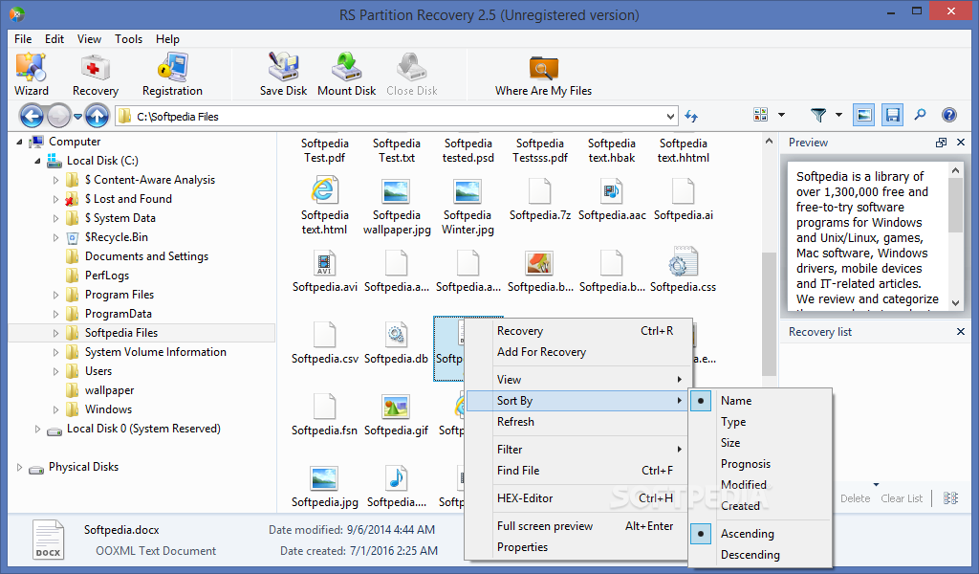Click the file list vertical scrollbar
Image resolution: width=979 pixels, height=574 pixels.
click(769, 316)
